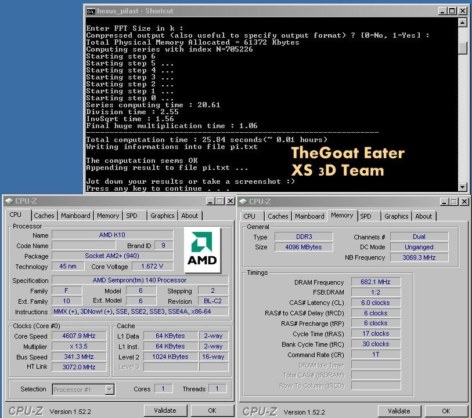Click the Threads count field
This screenshot has width=472, height=418.
[x=217, y=388]
